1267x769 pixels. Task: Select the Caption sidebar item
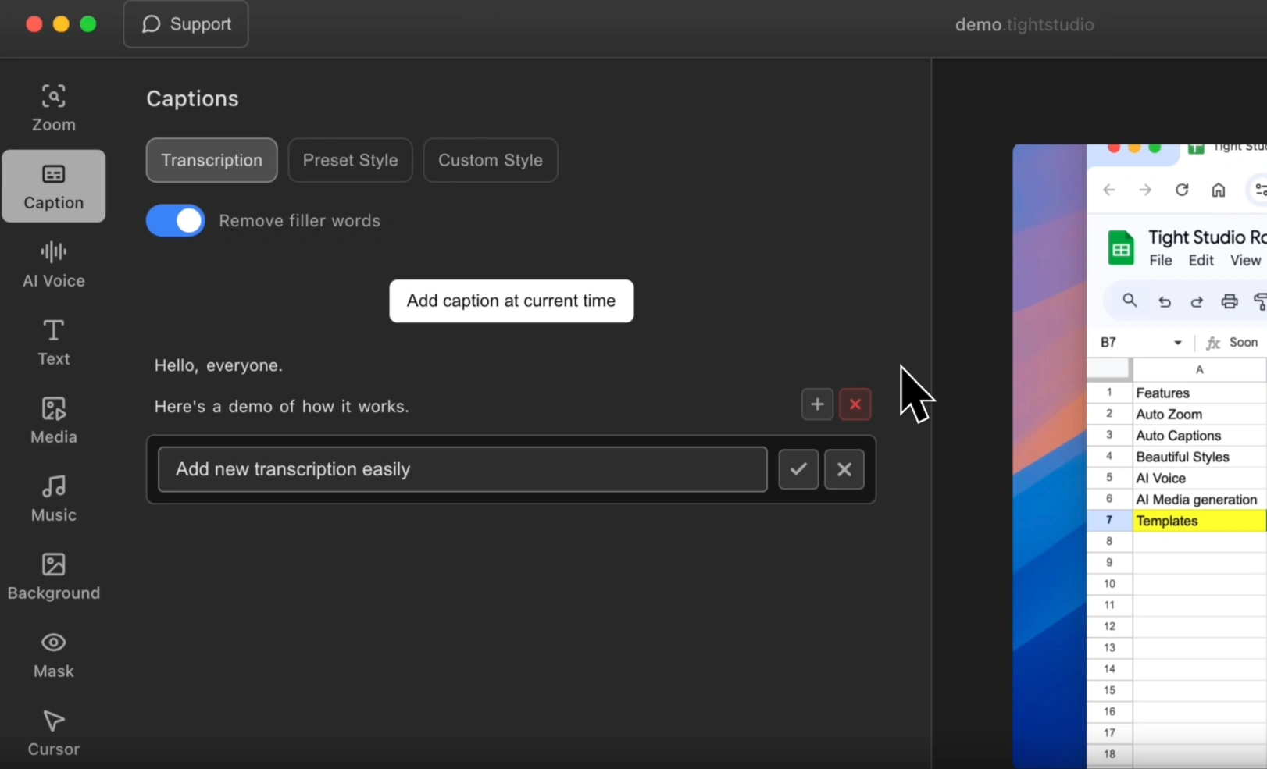coord(53,186)
